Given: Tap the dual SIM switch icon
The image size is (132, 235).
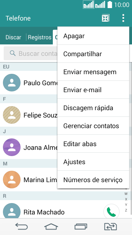Looking at the screenshot, I should (x=110, y=227).
